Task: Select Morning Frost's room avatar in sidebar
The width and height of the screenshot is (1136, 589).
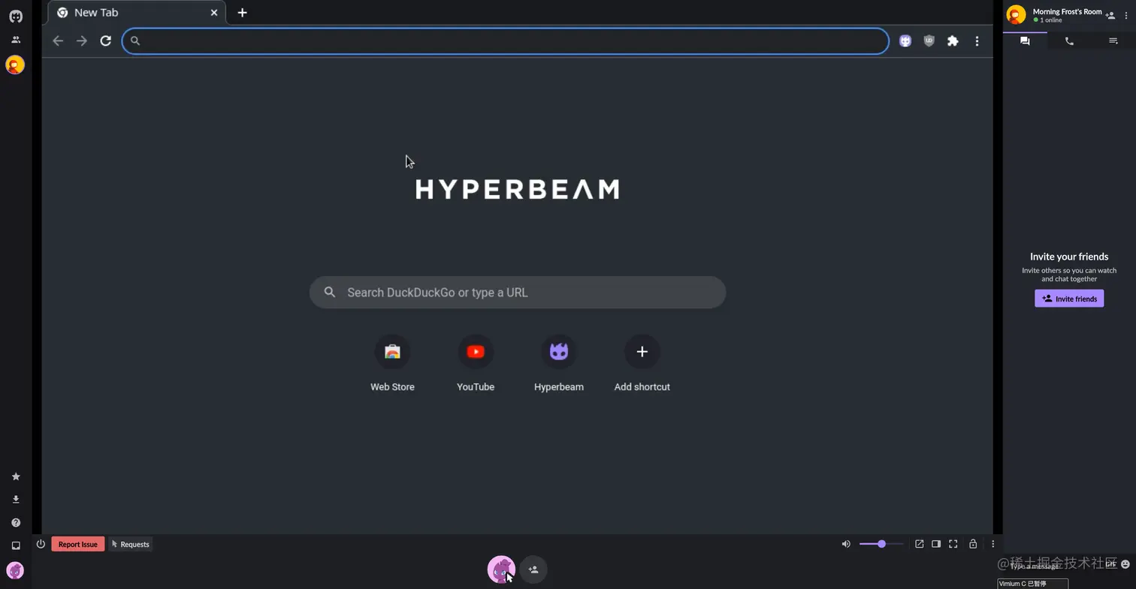Action: point(15,65)
